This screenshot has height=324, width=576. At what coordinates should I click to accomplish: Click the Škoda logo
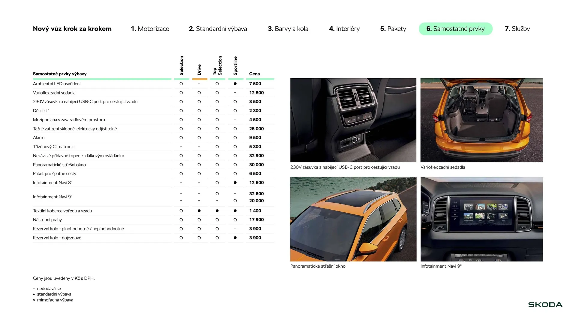coord(545,305)
